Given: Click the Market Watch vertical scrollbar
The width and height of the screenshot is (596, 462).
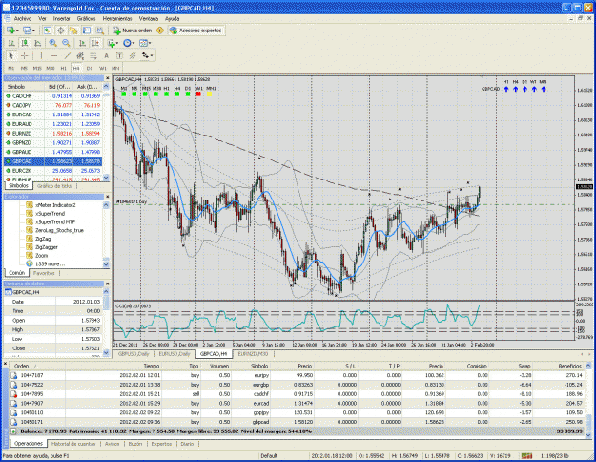Looking at the screenshot, I should (x=106, y=132).
